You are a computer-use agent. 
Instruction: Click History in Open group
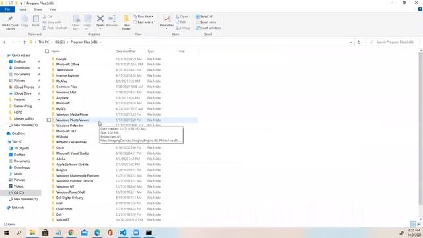[182, 28]
